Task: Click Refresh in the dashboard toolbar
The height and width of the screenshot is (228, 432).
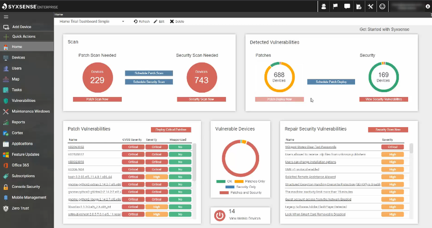Action: (142, 22)
